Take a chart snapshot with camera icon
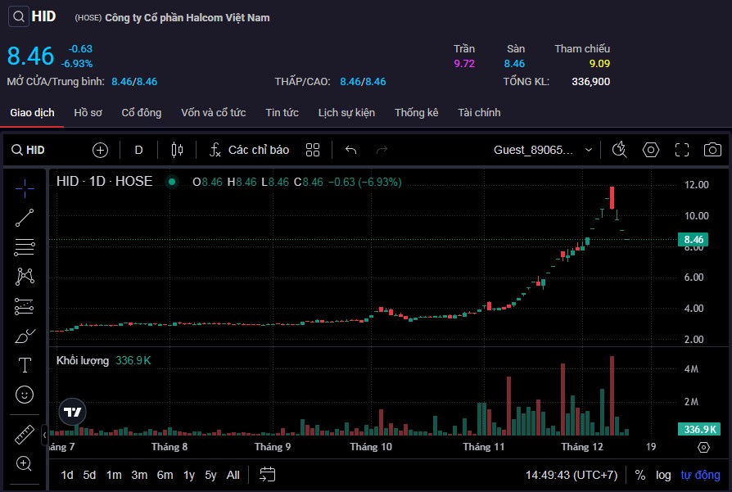This screenshot has height=492, width=732. [712, 150]
